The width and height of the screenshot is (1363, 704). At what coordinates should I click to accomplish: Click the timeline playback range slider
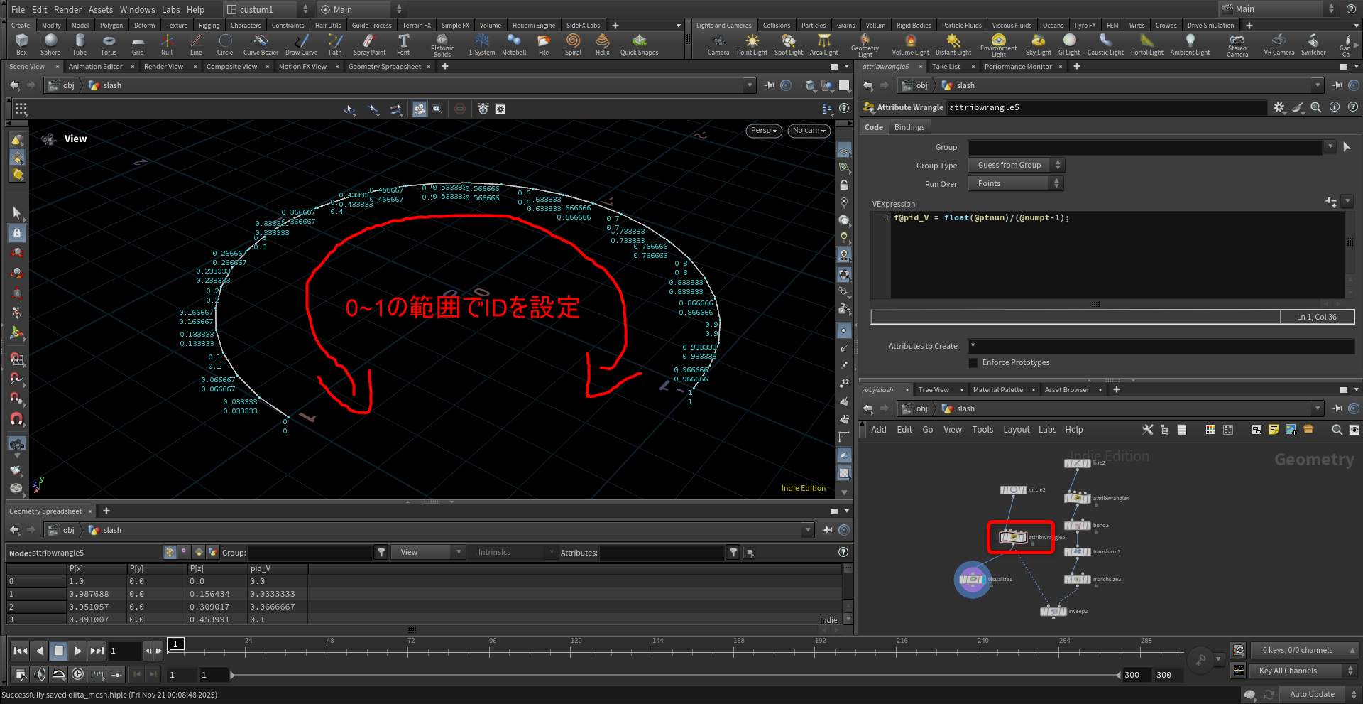[674, 675]
